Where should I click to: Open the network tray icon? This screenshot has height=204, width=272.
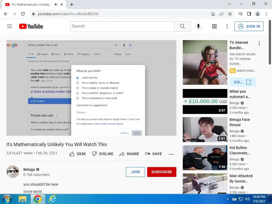[x=241, y=199]
